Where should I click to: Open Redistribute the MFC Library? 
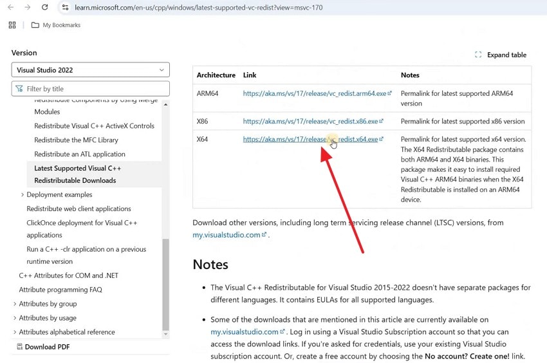point(76,140)
